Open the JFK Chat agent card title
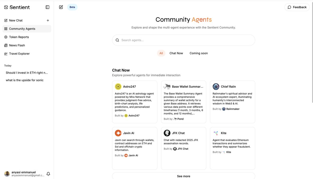The height and width of the screenshot is (179, 313). (x=178, y=133)
